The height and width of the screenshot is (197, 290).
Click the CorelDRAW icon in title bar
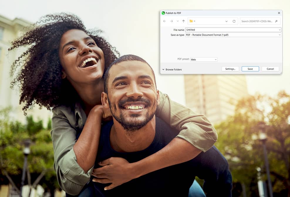(163, 13)
